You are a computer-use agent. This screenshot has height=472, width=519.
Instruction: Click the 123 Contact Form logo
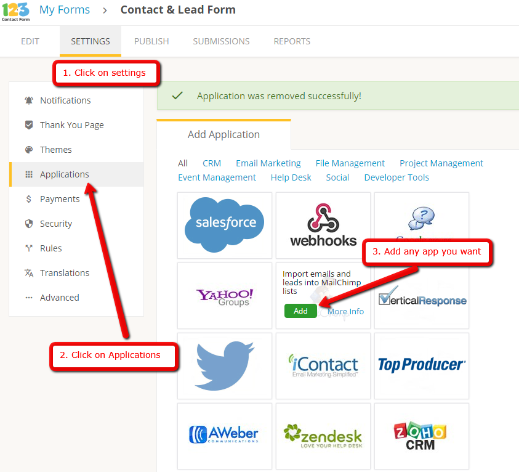(15, 12)
